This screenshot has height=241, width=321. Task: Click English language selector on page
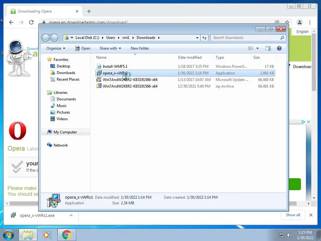pyautogui.click(x=303, y=32)
